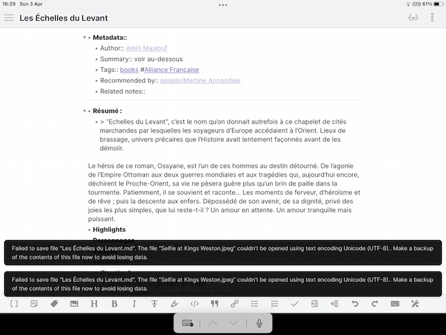Image resolution: width=446 pixels, height=335 pixels.
Task: Toggle numbered list formatting
Action: click(x=275, y=304)
